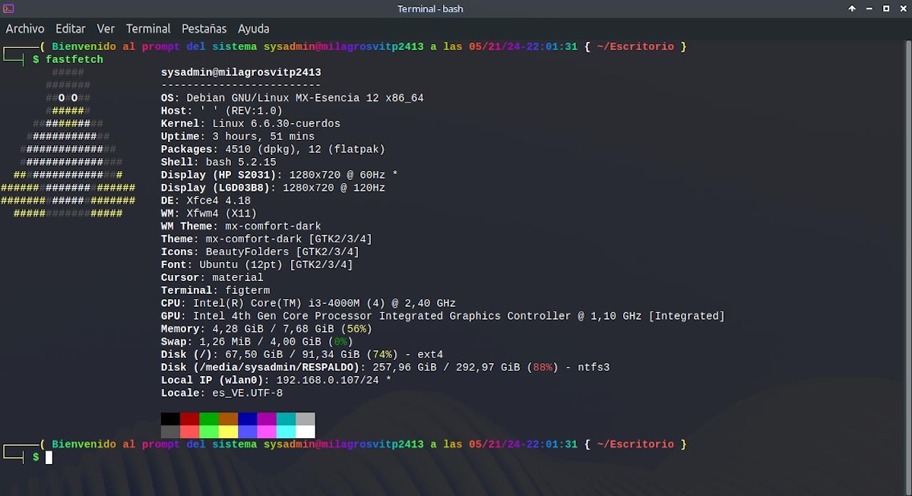
Task: Click the 'Terminal - bash' window title
Action: click(x=430, y=9)
